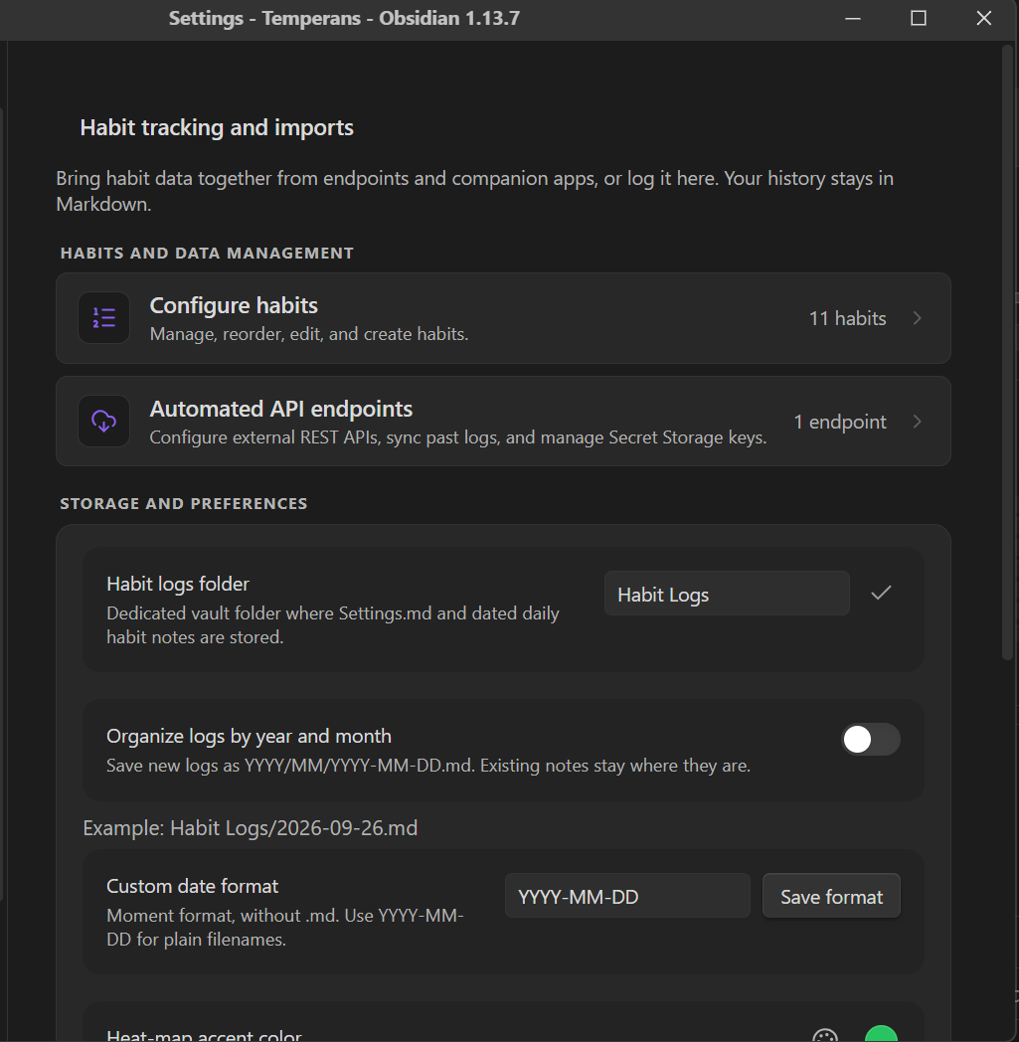Screen dimensions: 1019x1042
Task: Click the '1 endpoint' count text
Action: click(840, 422)
